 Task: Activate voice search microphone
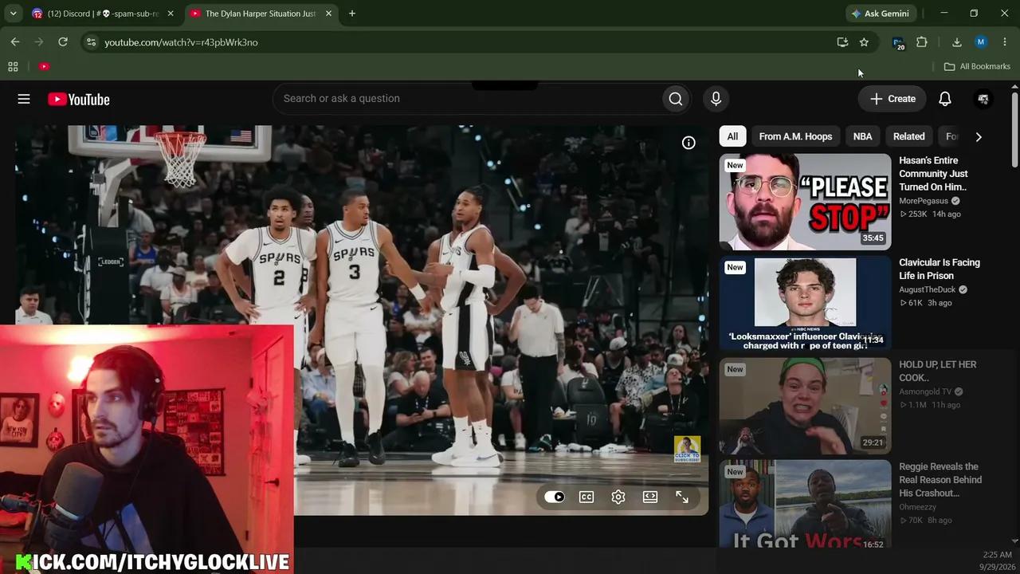(x=716, y=99)
